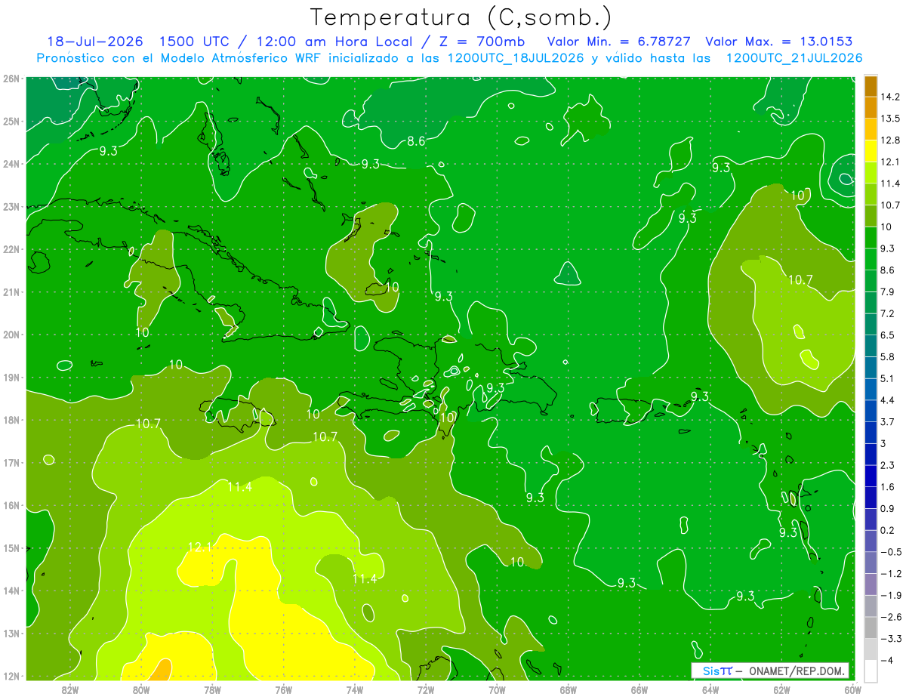
Task: Click the "12N" latitude axis label
Action: pos(10,676)
